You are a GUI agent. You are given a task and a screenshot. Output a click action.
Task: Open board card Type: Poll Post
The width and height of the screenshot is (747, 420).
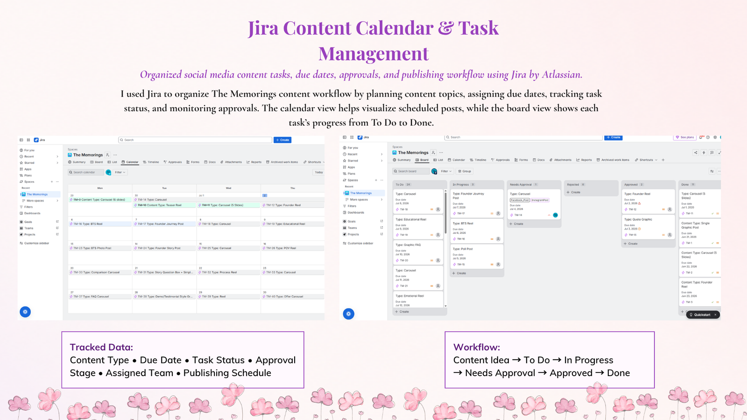point(477,257)
